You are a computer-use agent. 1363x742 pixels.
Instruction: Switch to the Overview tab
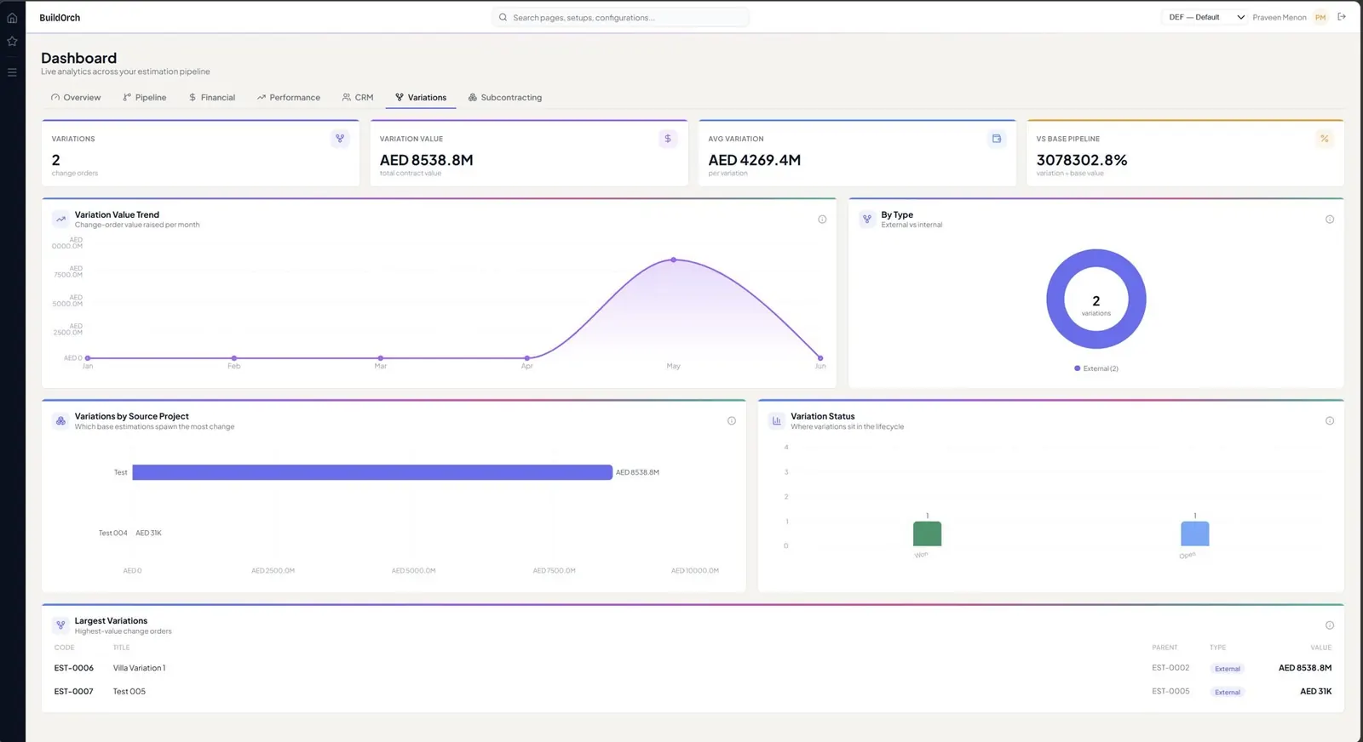point(76,98)
